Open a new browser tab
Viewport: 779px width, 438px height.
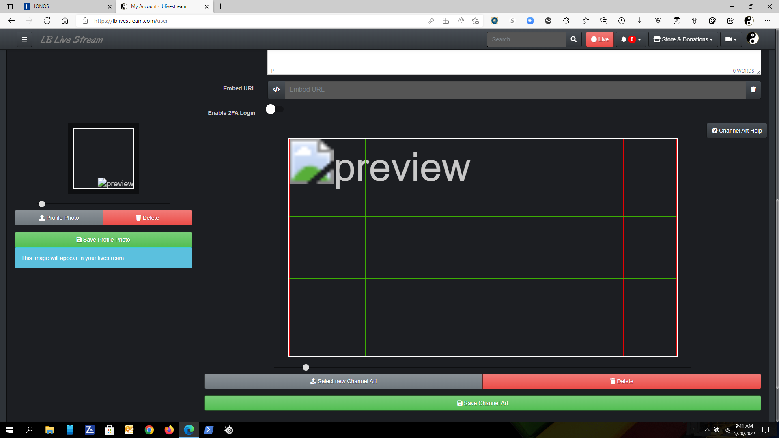[221, 6]
